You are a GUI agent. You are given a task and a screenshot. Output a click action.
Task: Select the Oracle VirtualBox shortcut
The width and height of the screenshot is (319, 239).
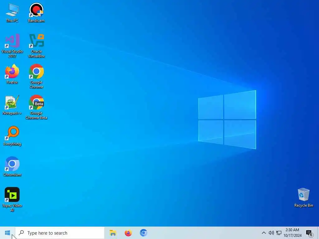point(36,46)
